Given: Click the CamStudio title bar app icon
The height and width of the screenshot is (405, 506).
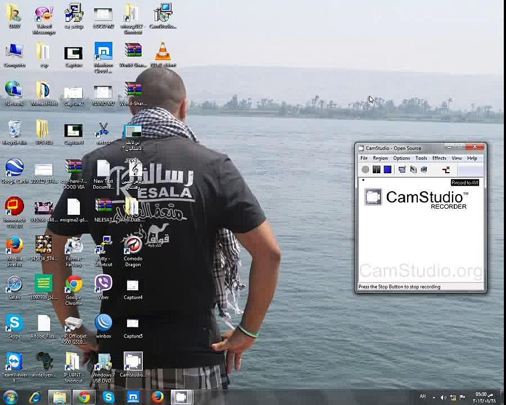Looking at the screenshot, I should click(361, 148).
